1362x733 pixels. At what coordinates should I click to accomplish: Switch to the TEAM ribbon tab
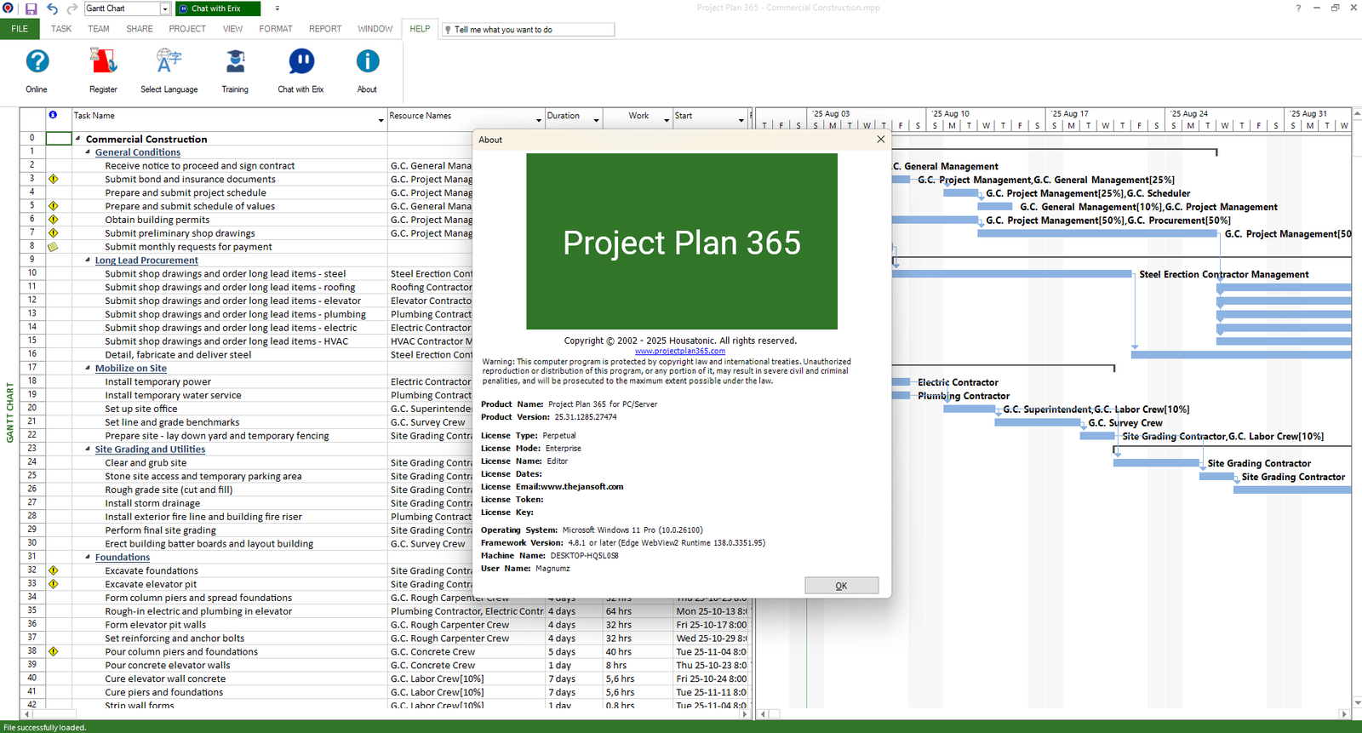[x=99, y=29]
